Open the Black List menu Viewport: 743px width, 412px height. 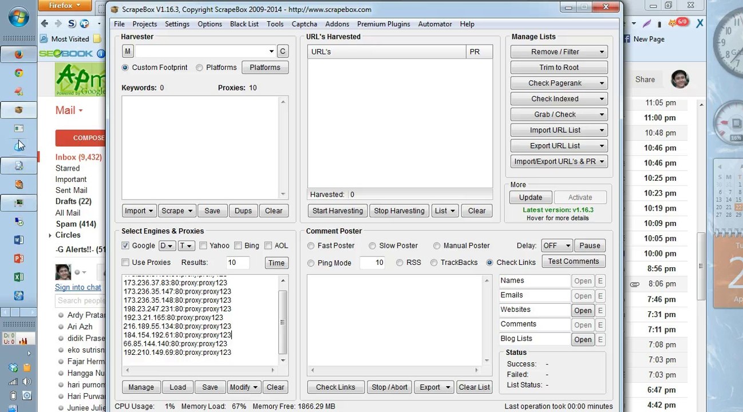pos(244,24)
